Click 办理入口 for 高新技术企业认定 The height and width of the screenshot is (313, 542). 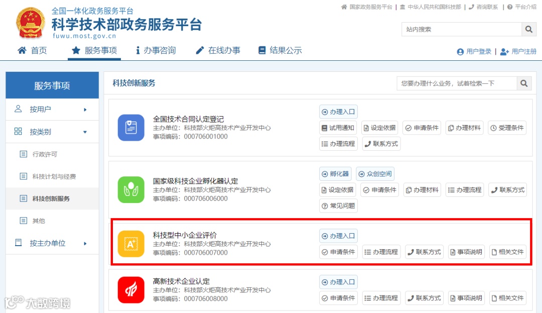point(338,282)
